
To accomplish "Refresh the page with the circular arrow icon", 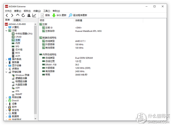I will pyautogui.click(x=23, y=15).
